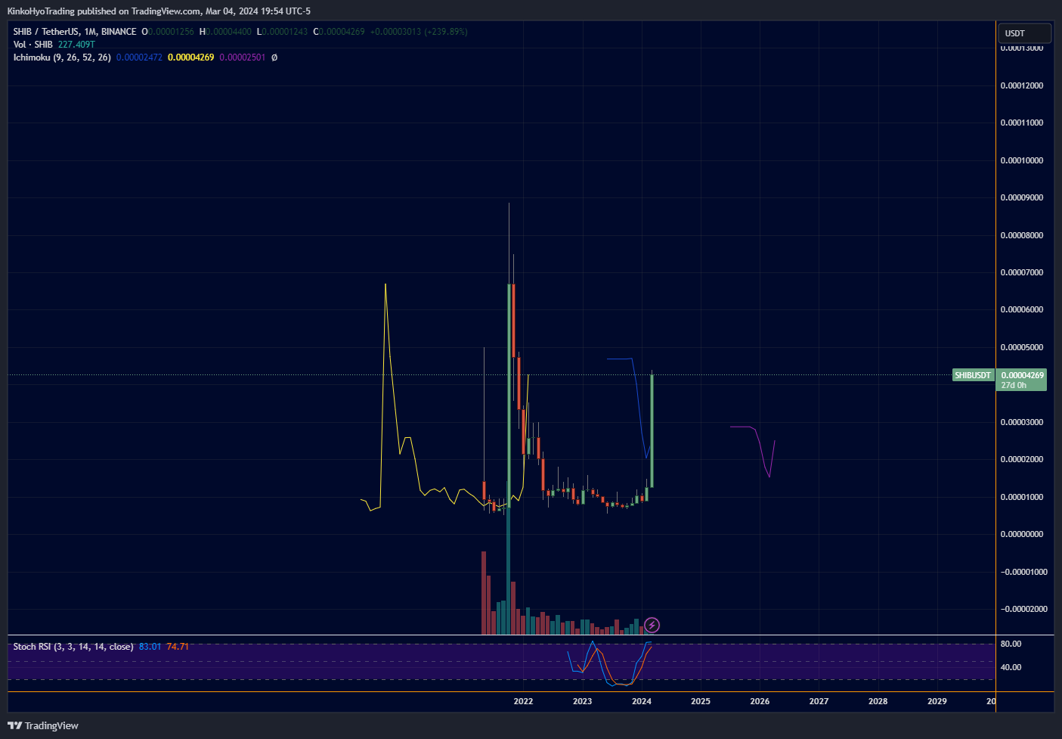Click the Vol · SHIB indicator label
1062x739 pixels.
coord(33,45)
